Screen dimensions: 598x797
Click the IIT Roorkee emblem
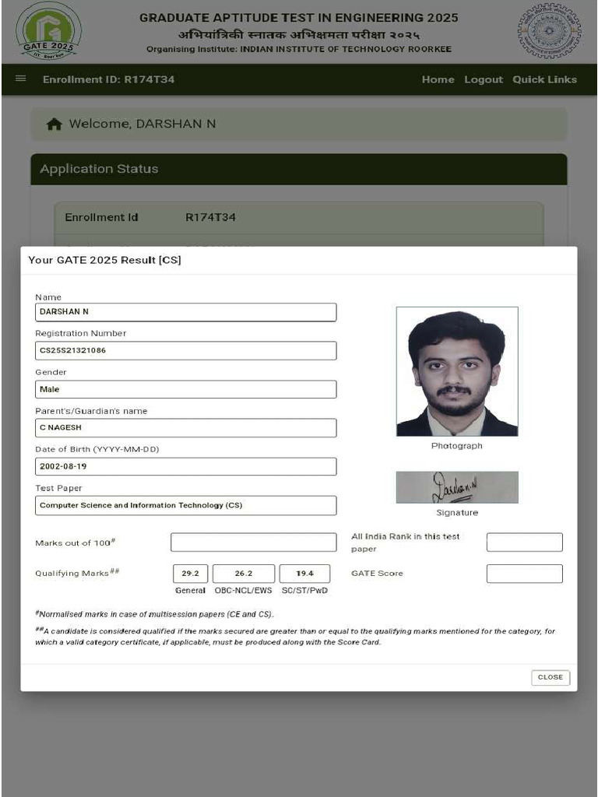549,31
